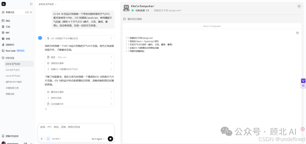Click the plus attachment button
The height and width of the screenshot is (144, 306).
click(41, 139)
